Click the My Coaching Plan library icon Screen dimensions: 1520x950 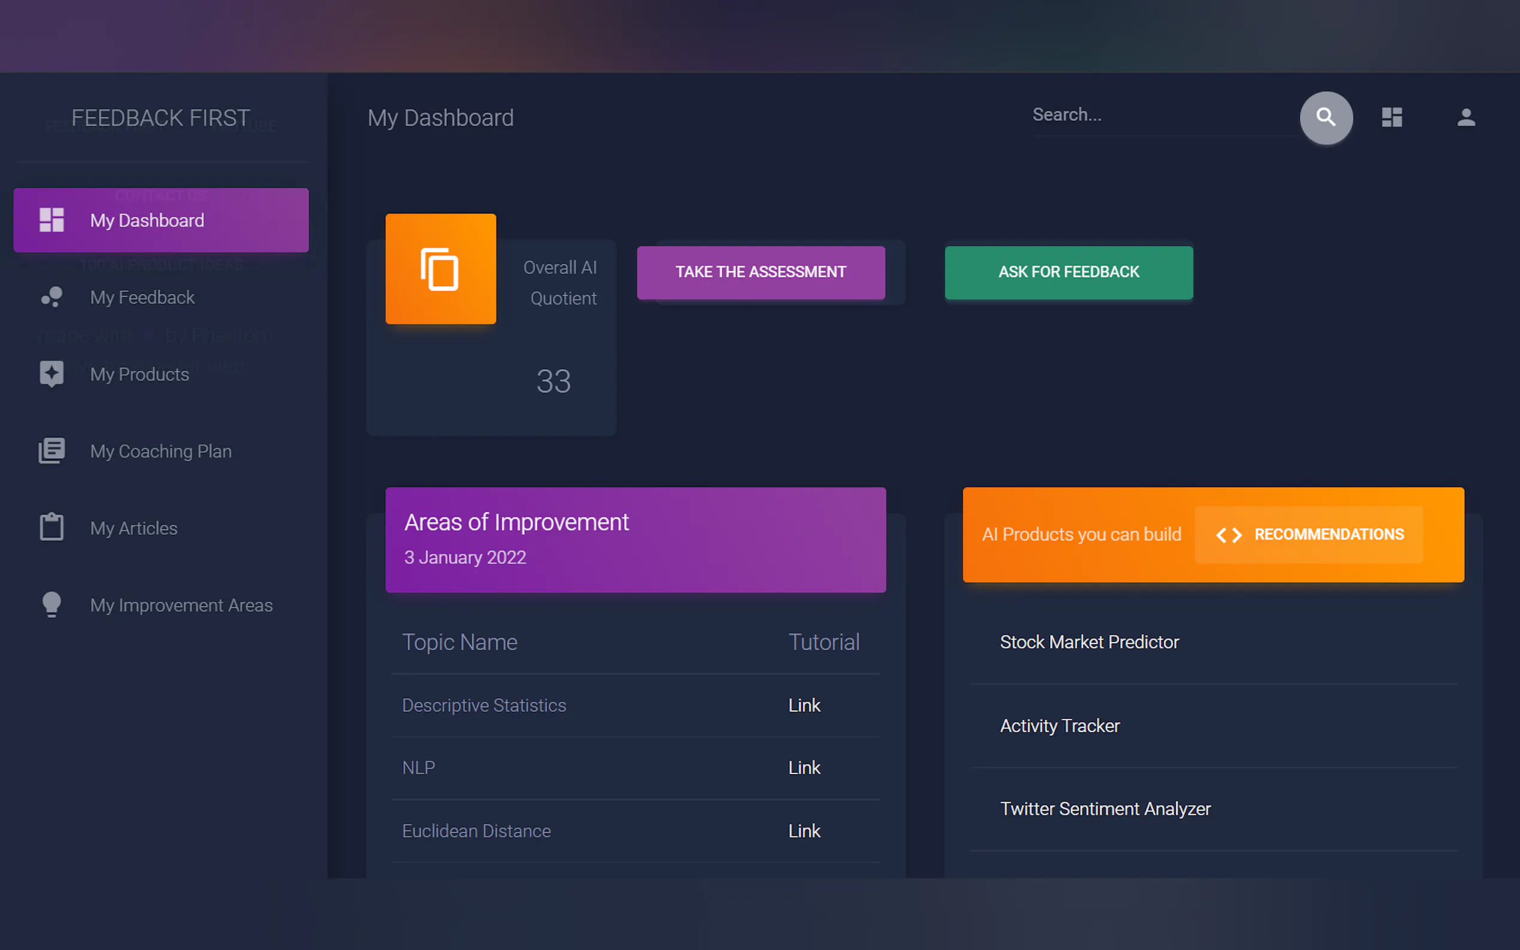51,451
